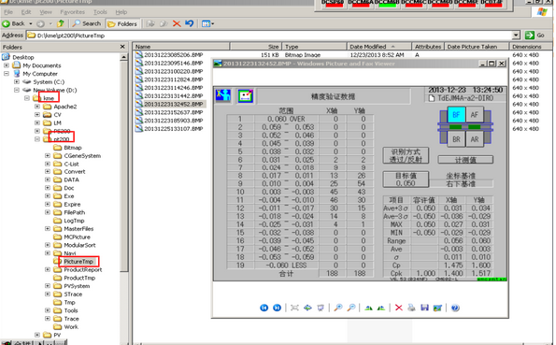Expand the ModularSort folder node
This screenshot has width=556, height=345.
click(x=48, y=245)
